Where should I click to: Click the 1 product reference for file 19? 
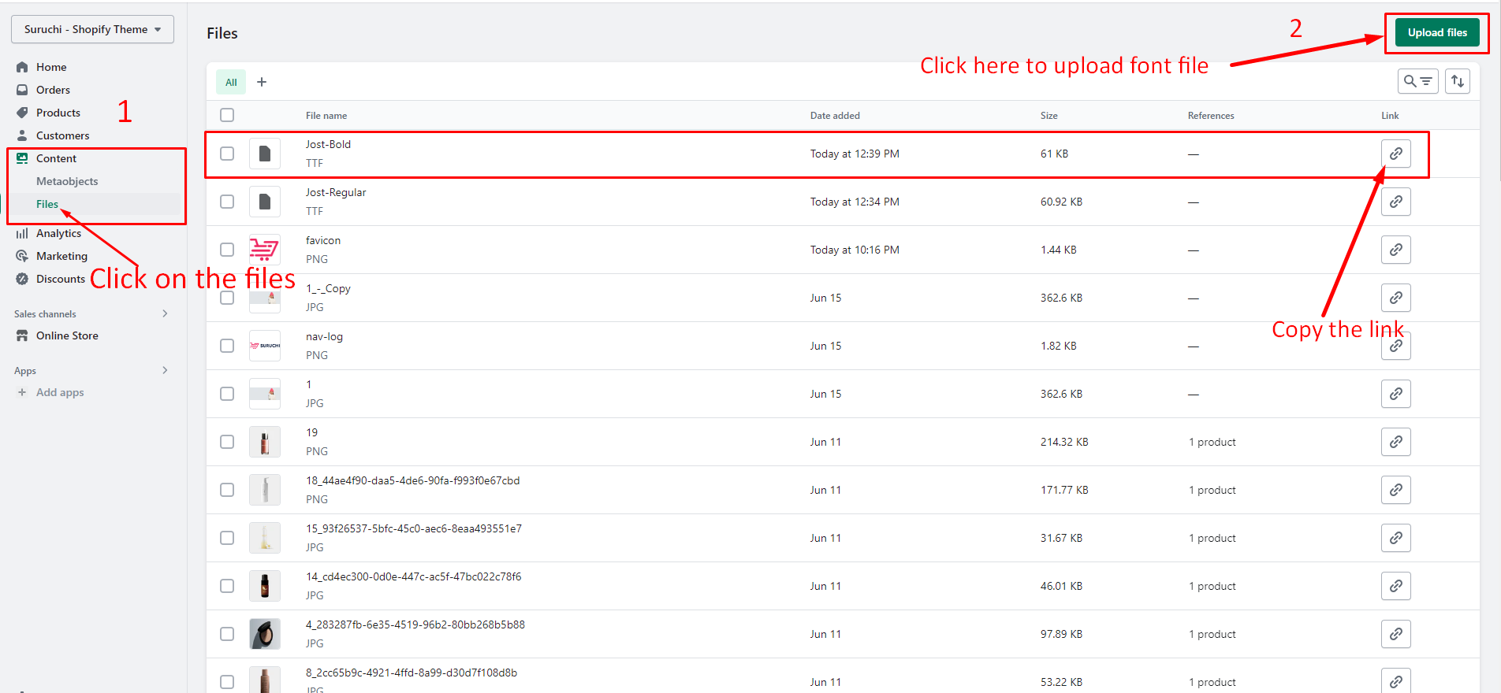[1212, 442]
